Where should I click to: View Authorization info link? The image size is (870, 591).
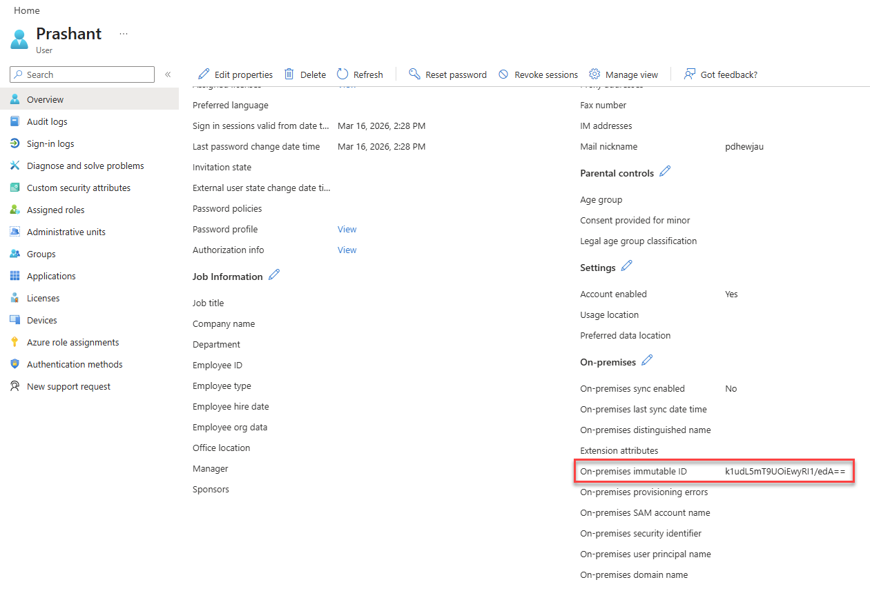[347, 250]
